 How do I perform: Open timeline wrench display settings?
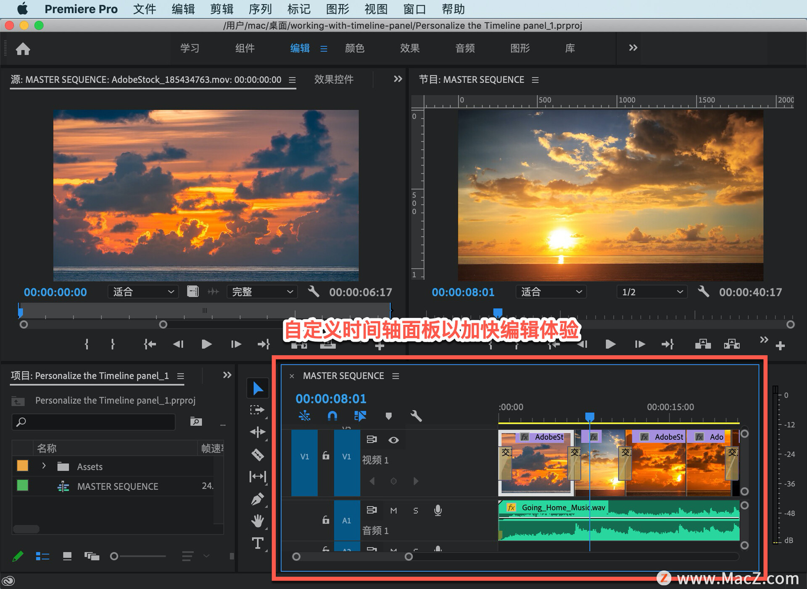pyautogui.click(x=416, y=416)
